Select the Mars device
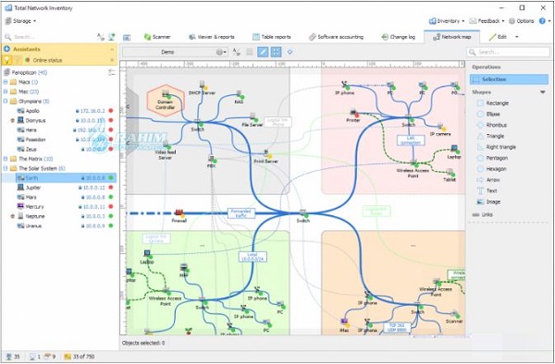 click(x=66, y=197)
